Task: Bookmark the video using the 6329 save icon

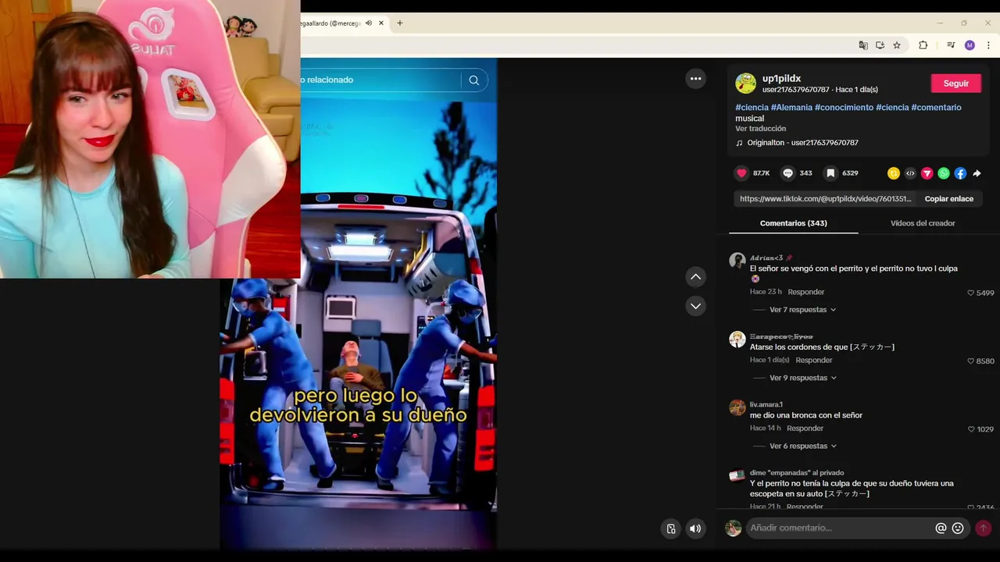Action: [x=831, y=173]
